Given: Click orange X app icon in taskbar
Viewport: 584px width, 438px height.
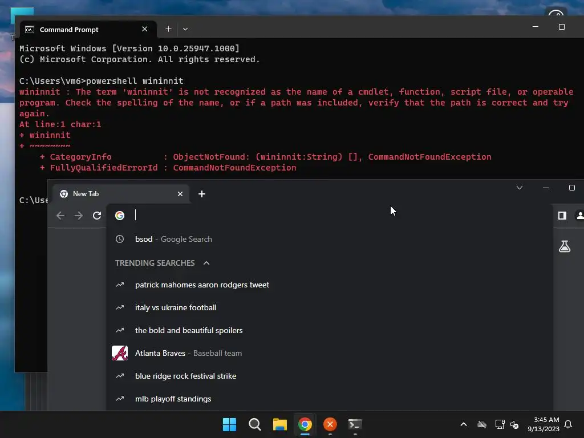Looking at the screenshot, I should tap(330, 424).
